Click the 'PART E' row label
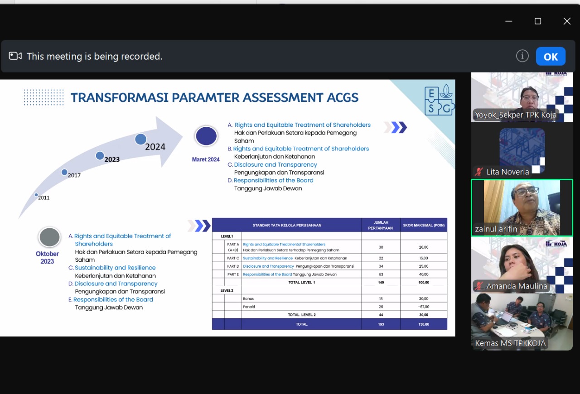Viewport: 580px width, 394px height. 233,274
